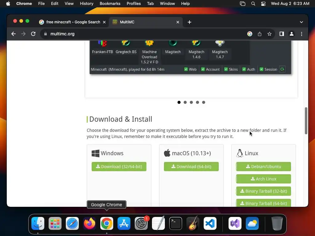Download Binary Tarball (64-bit)
Screen dimensions: 315x236
pyautogui.click(x=263, y=203)
